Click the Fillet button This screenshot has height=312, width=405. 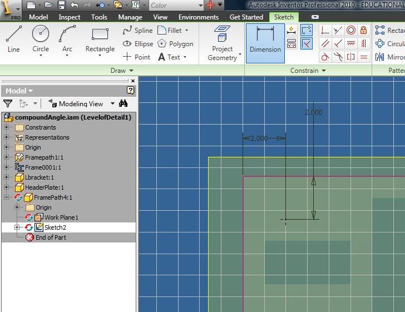point(174,31)
